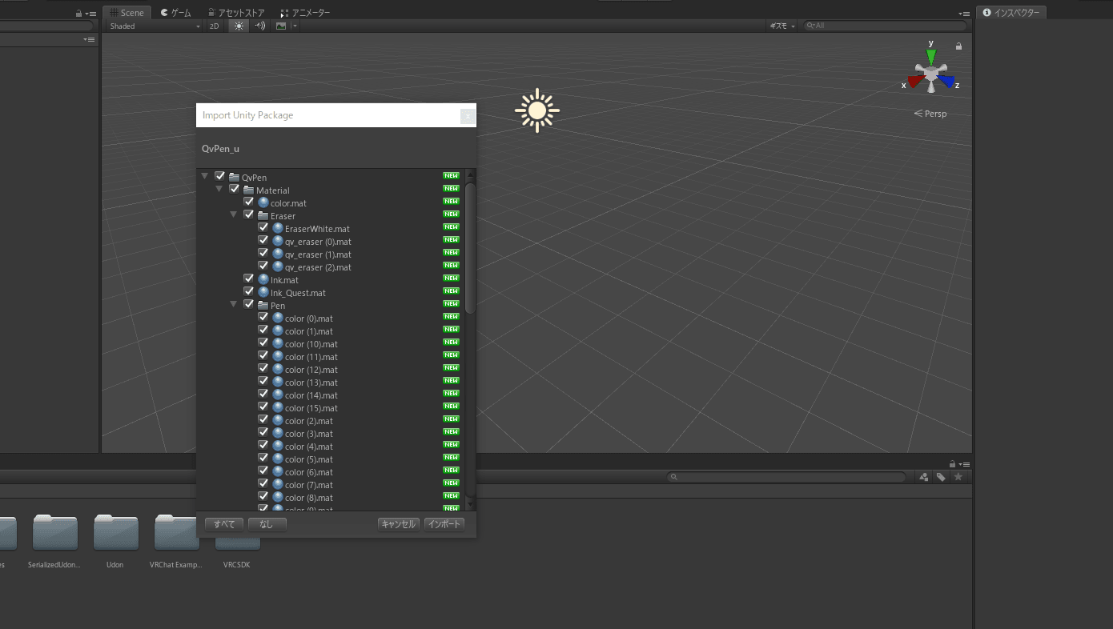Viewport: 1113px width, 629px height.
Task: Click the import list vertical scrollbar
Action: 471,248
